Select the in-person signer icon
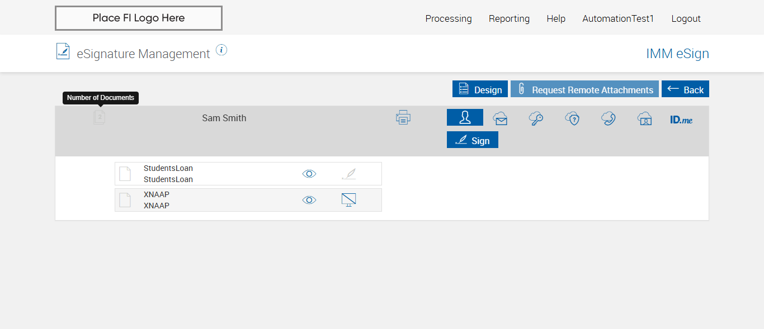The height and width of the screenshot is (329, 764). pyautogui.click(x=465, y=117)
